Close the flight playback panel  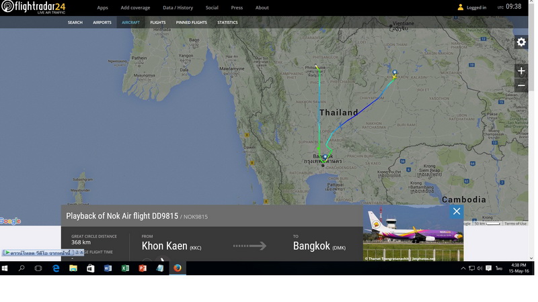(x=457, y=211)
